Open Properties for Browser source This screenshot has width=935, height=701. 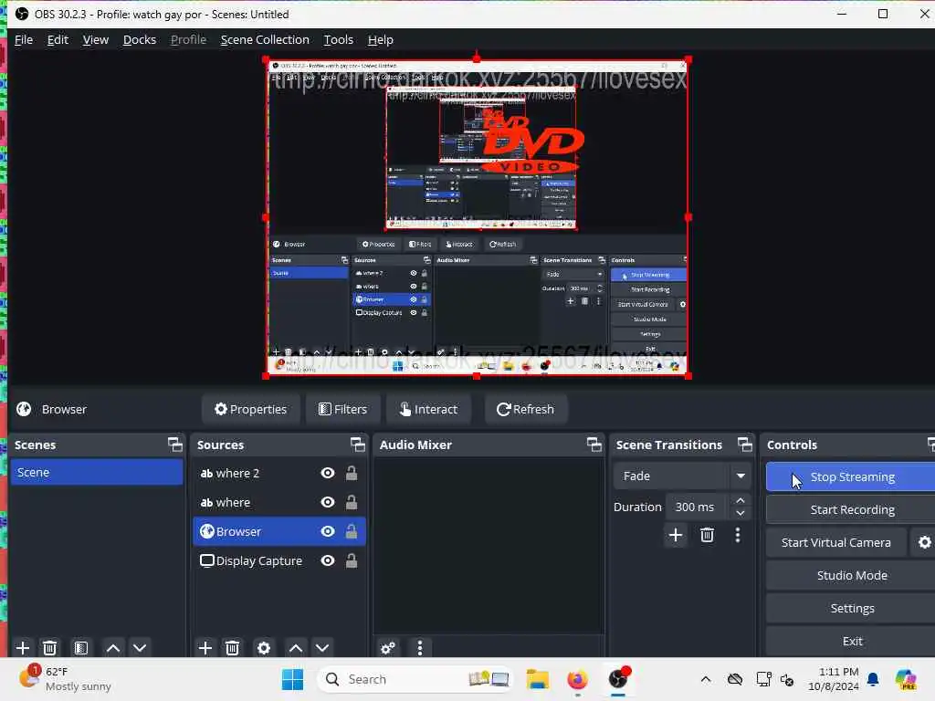pos(250,409)
